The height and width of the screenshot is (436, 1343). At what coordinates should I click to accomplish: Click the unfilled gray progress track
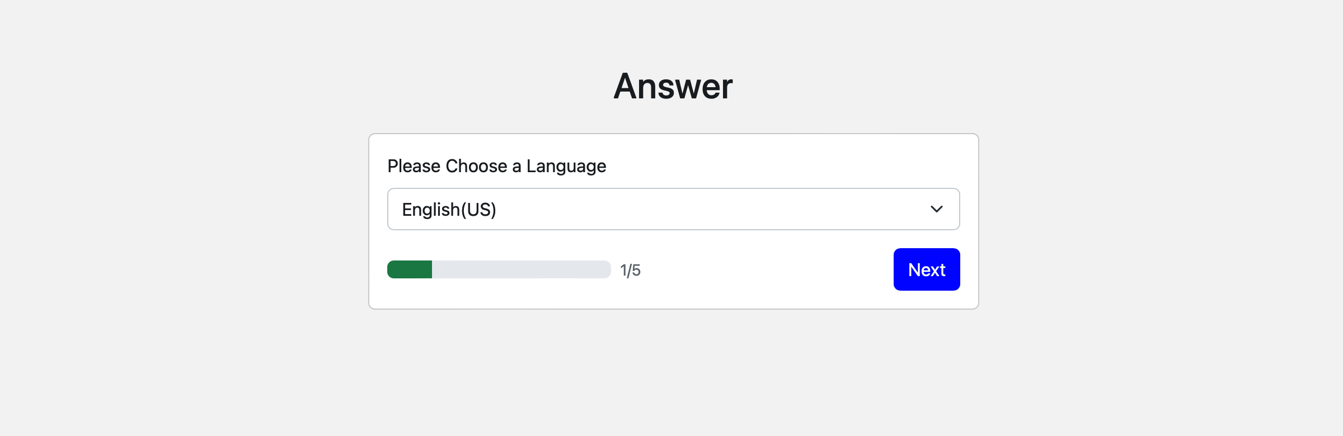tap(532, 269)
